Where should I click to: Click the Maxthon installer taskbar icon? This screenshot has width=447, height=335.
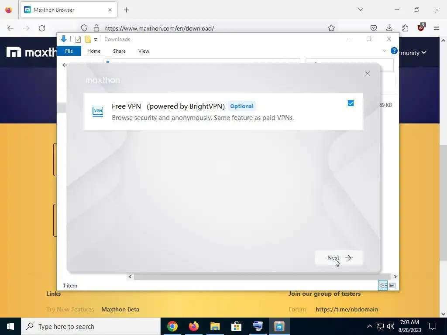(279, 326)
